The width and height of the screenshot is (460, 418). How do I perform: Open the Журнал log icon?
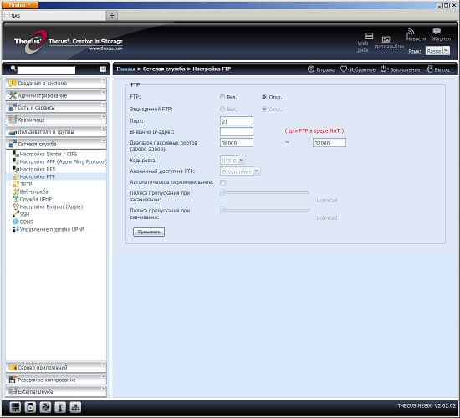click(x=437, y=31)
